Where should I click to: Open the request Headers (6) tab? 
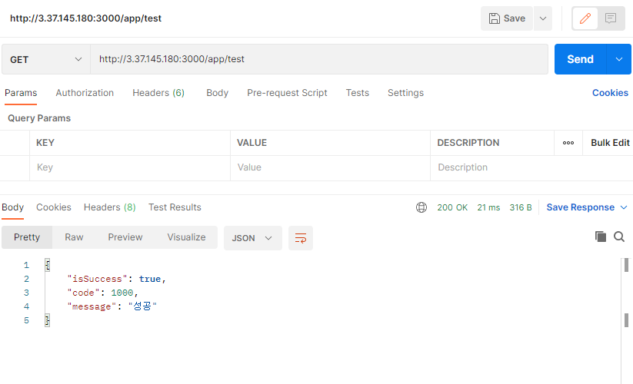point(158,93)
